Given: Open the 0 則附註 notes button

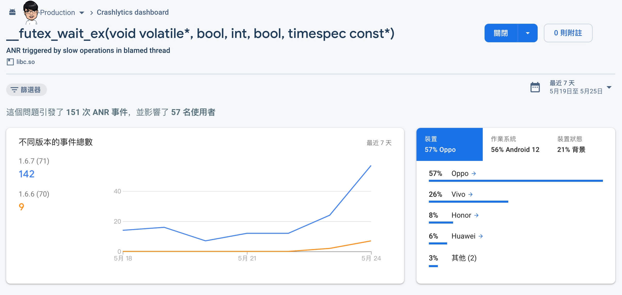Looking at the screenshot, I should point(568,33).
